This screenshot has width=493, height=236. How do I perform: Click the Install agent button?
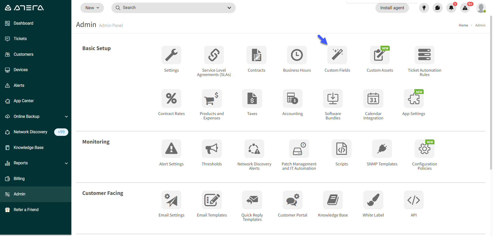(x=392, y=8)
